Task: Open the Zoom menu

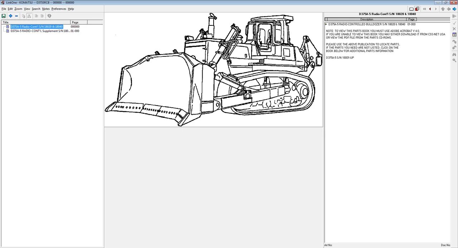Action: pos(18,9)
